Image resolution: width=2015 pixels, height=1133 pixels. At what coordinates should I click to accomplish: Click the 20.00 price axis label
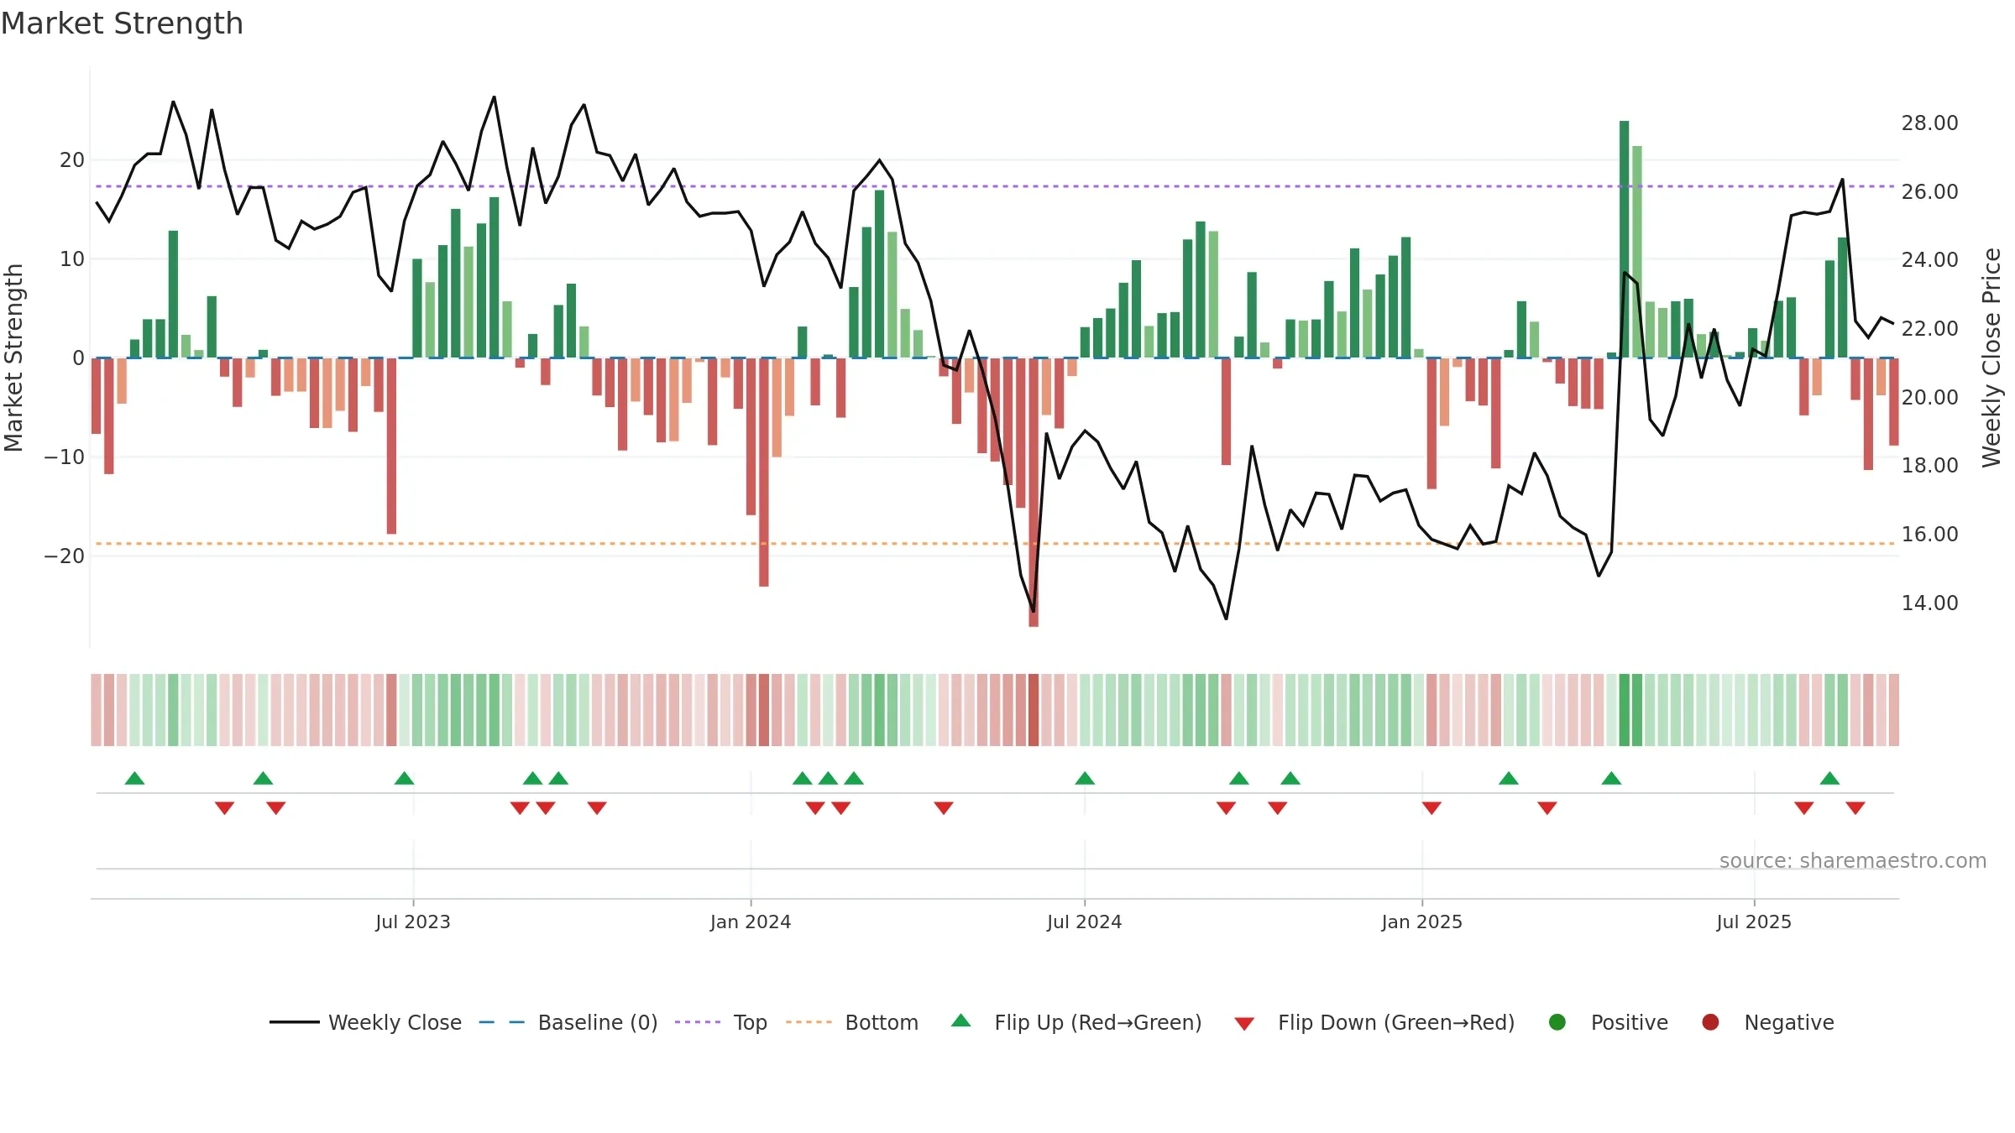pos(1929,397)
